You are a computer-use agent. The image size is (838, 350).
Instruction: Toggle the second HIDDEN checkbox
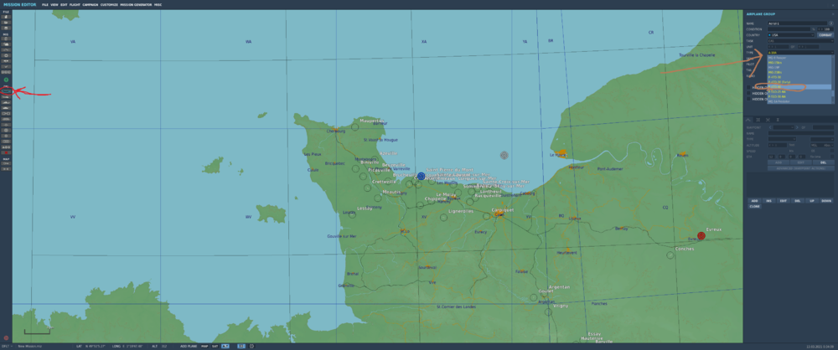(748, 93)
